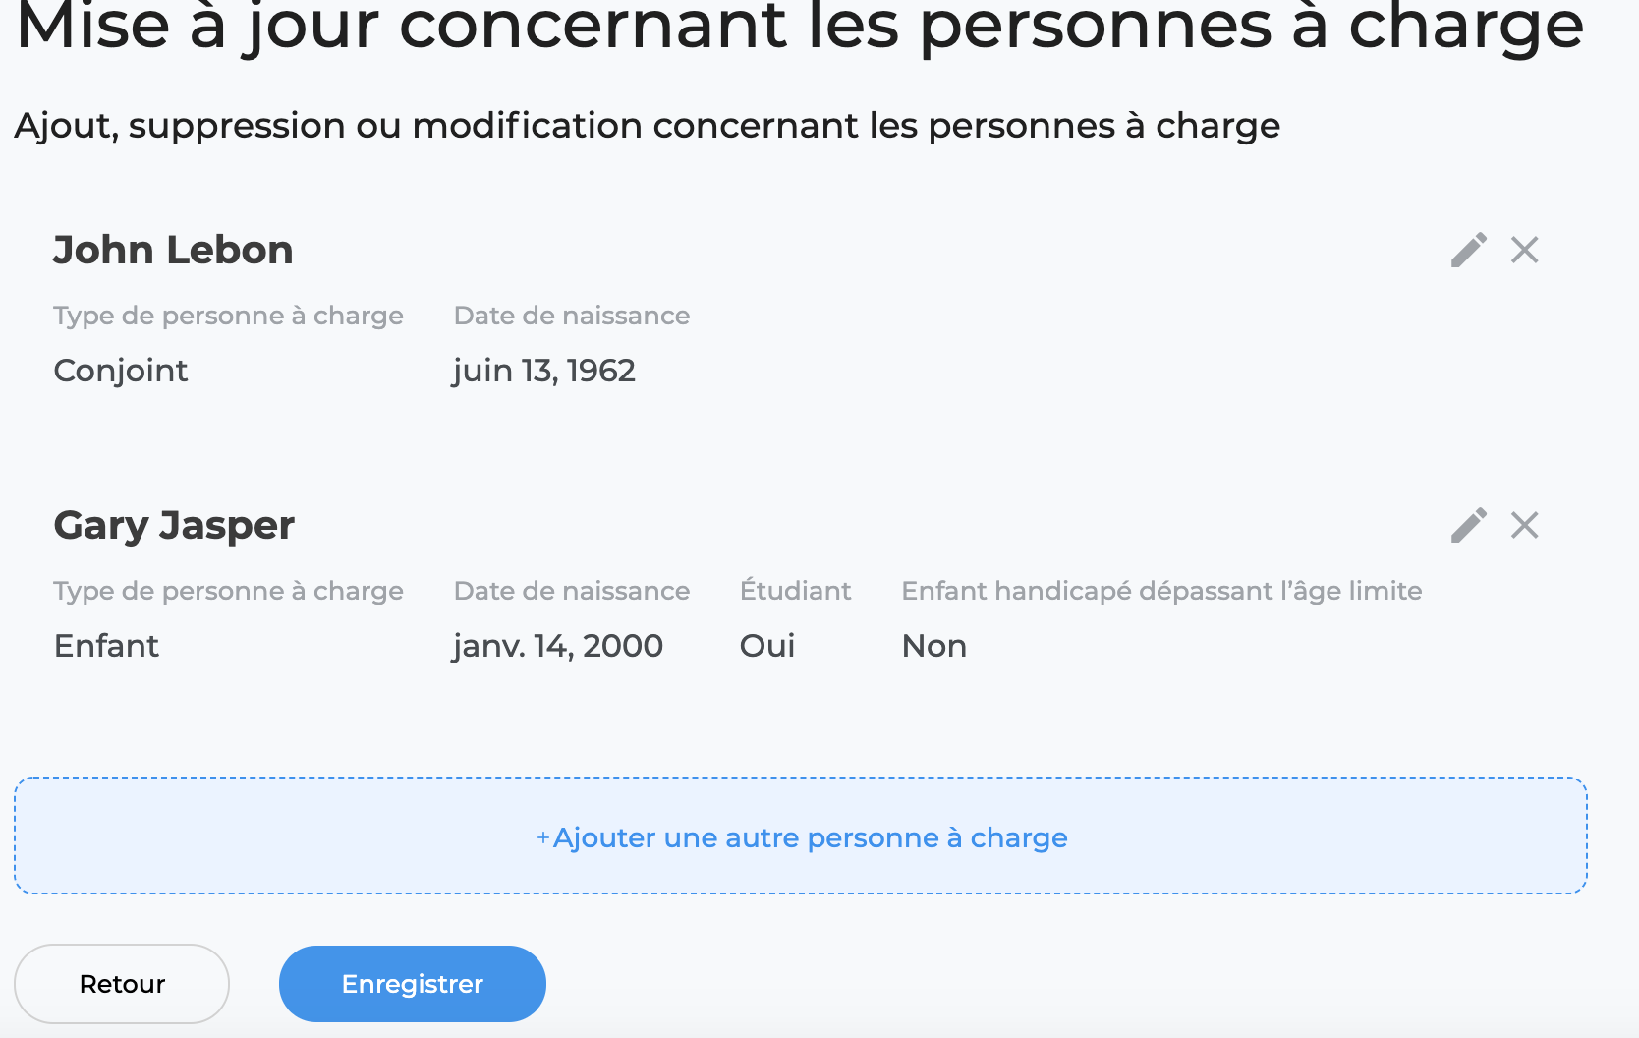Add another dependent via the Ajouter link
Screen dimensions: 1639x1038
[x=802, y=837]
